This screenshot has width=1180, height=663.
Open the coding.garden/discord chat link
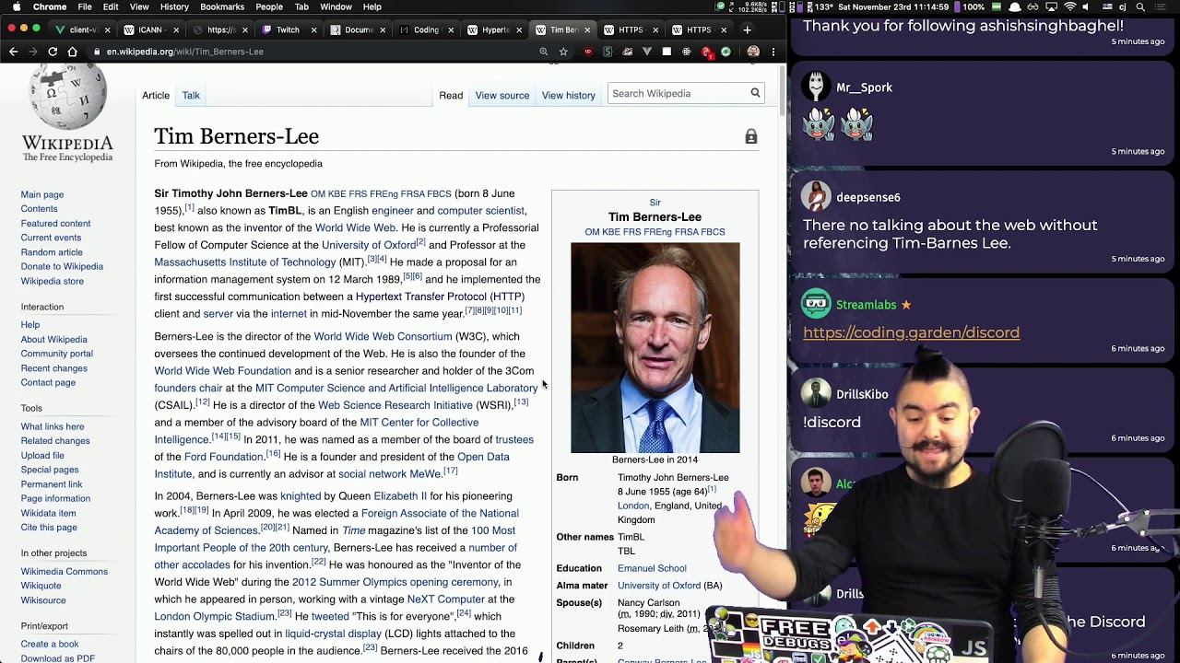[911, 332]
